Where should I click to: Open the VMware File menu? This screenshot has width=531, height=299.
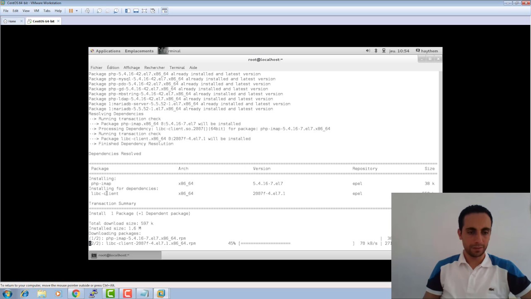6,11
